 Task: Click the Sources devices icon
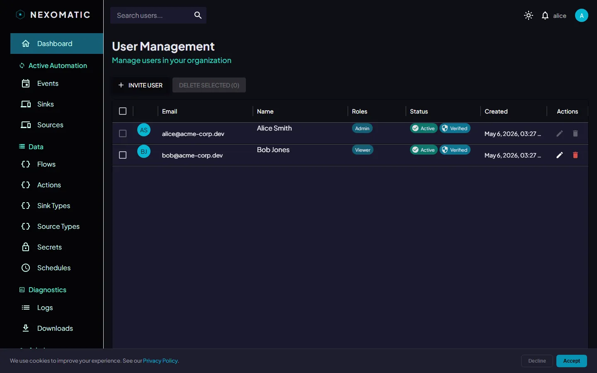(x=26, y=125)
